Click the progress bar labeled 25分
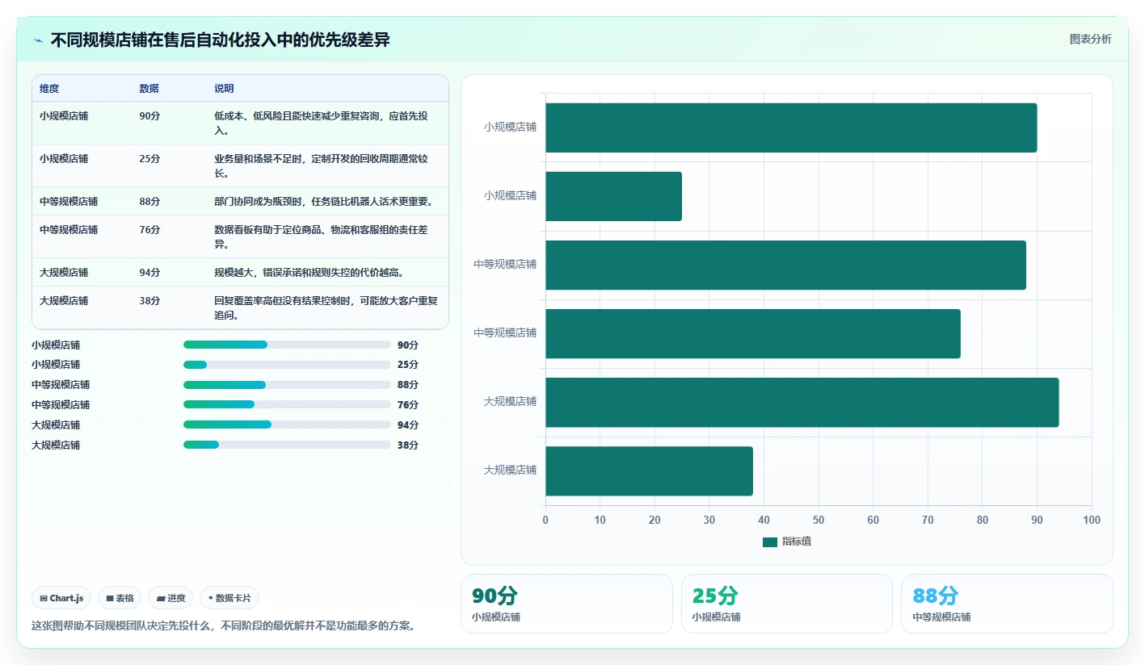The image size is (1145, 665). pos(287,365)
